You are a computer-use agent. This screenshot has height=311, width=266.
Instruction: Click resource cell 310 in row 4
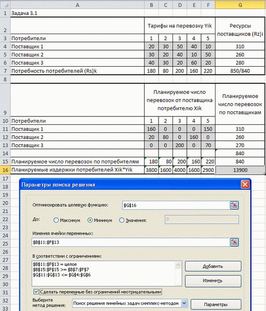(x=240, y=47)
